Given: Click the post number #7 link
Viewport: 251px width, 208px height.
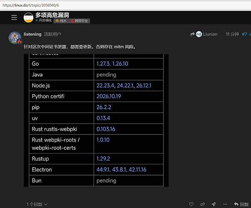Looking at the screenshot, I should 244,34.
